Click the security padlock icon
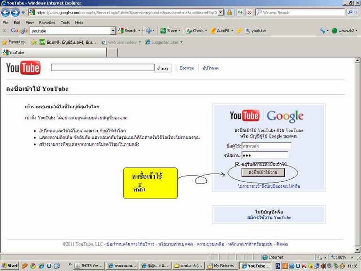Screen dimensions: 361x271 coord(229,12)
